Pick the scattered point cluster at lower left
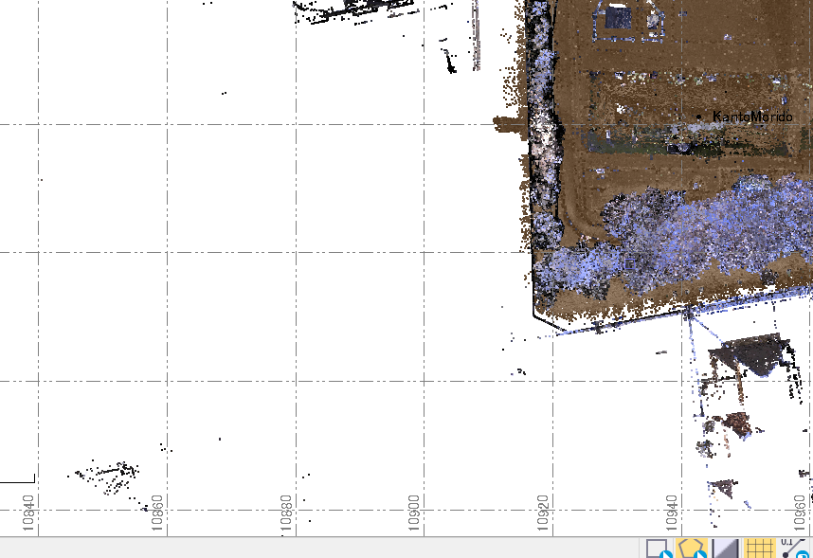 (x=109, y=475)
